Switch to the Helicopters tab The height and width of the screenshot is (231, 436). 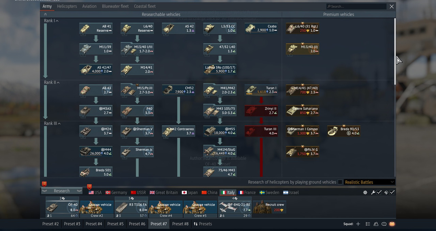pyautogui.click(x=67, y=6)
